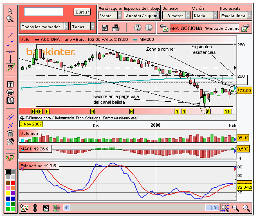
Task: Select the cyan color swatch
Action: click(x=8, y=204)
